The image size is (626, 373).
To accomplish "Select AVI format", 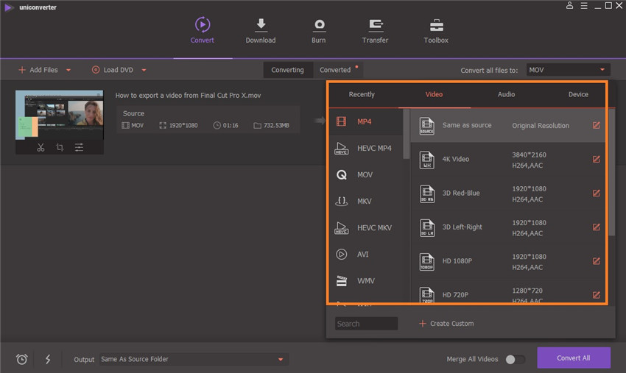I will 365,254.
